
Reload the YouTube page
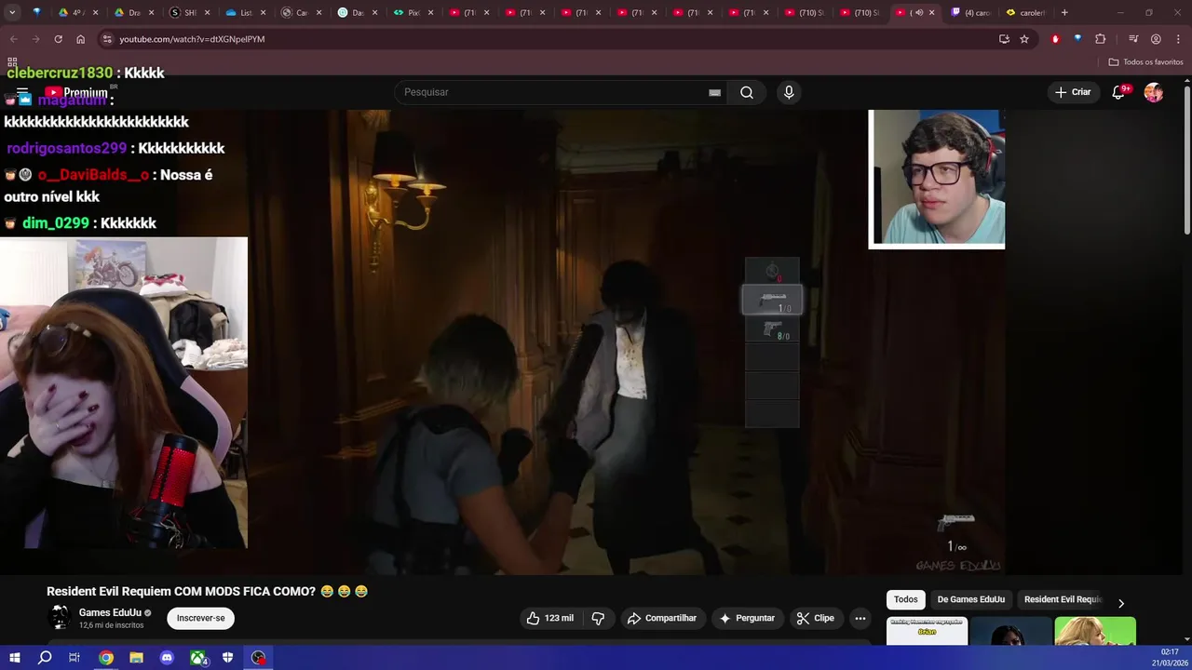click(x=58, y=39)
